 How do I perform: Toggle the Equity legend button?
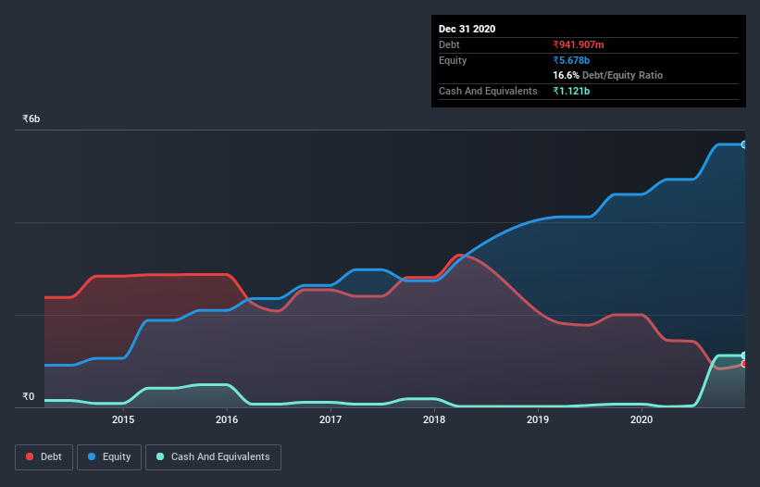coord(109,457)
